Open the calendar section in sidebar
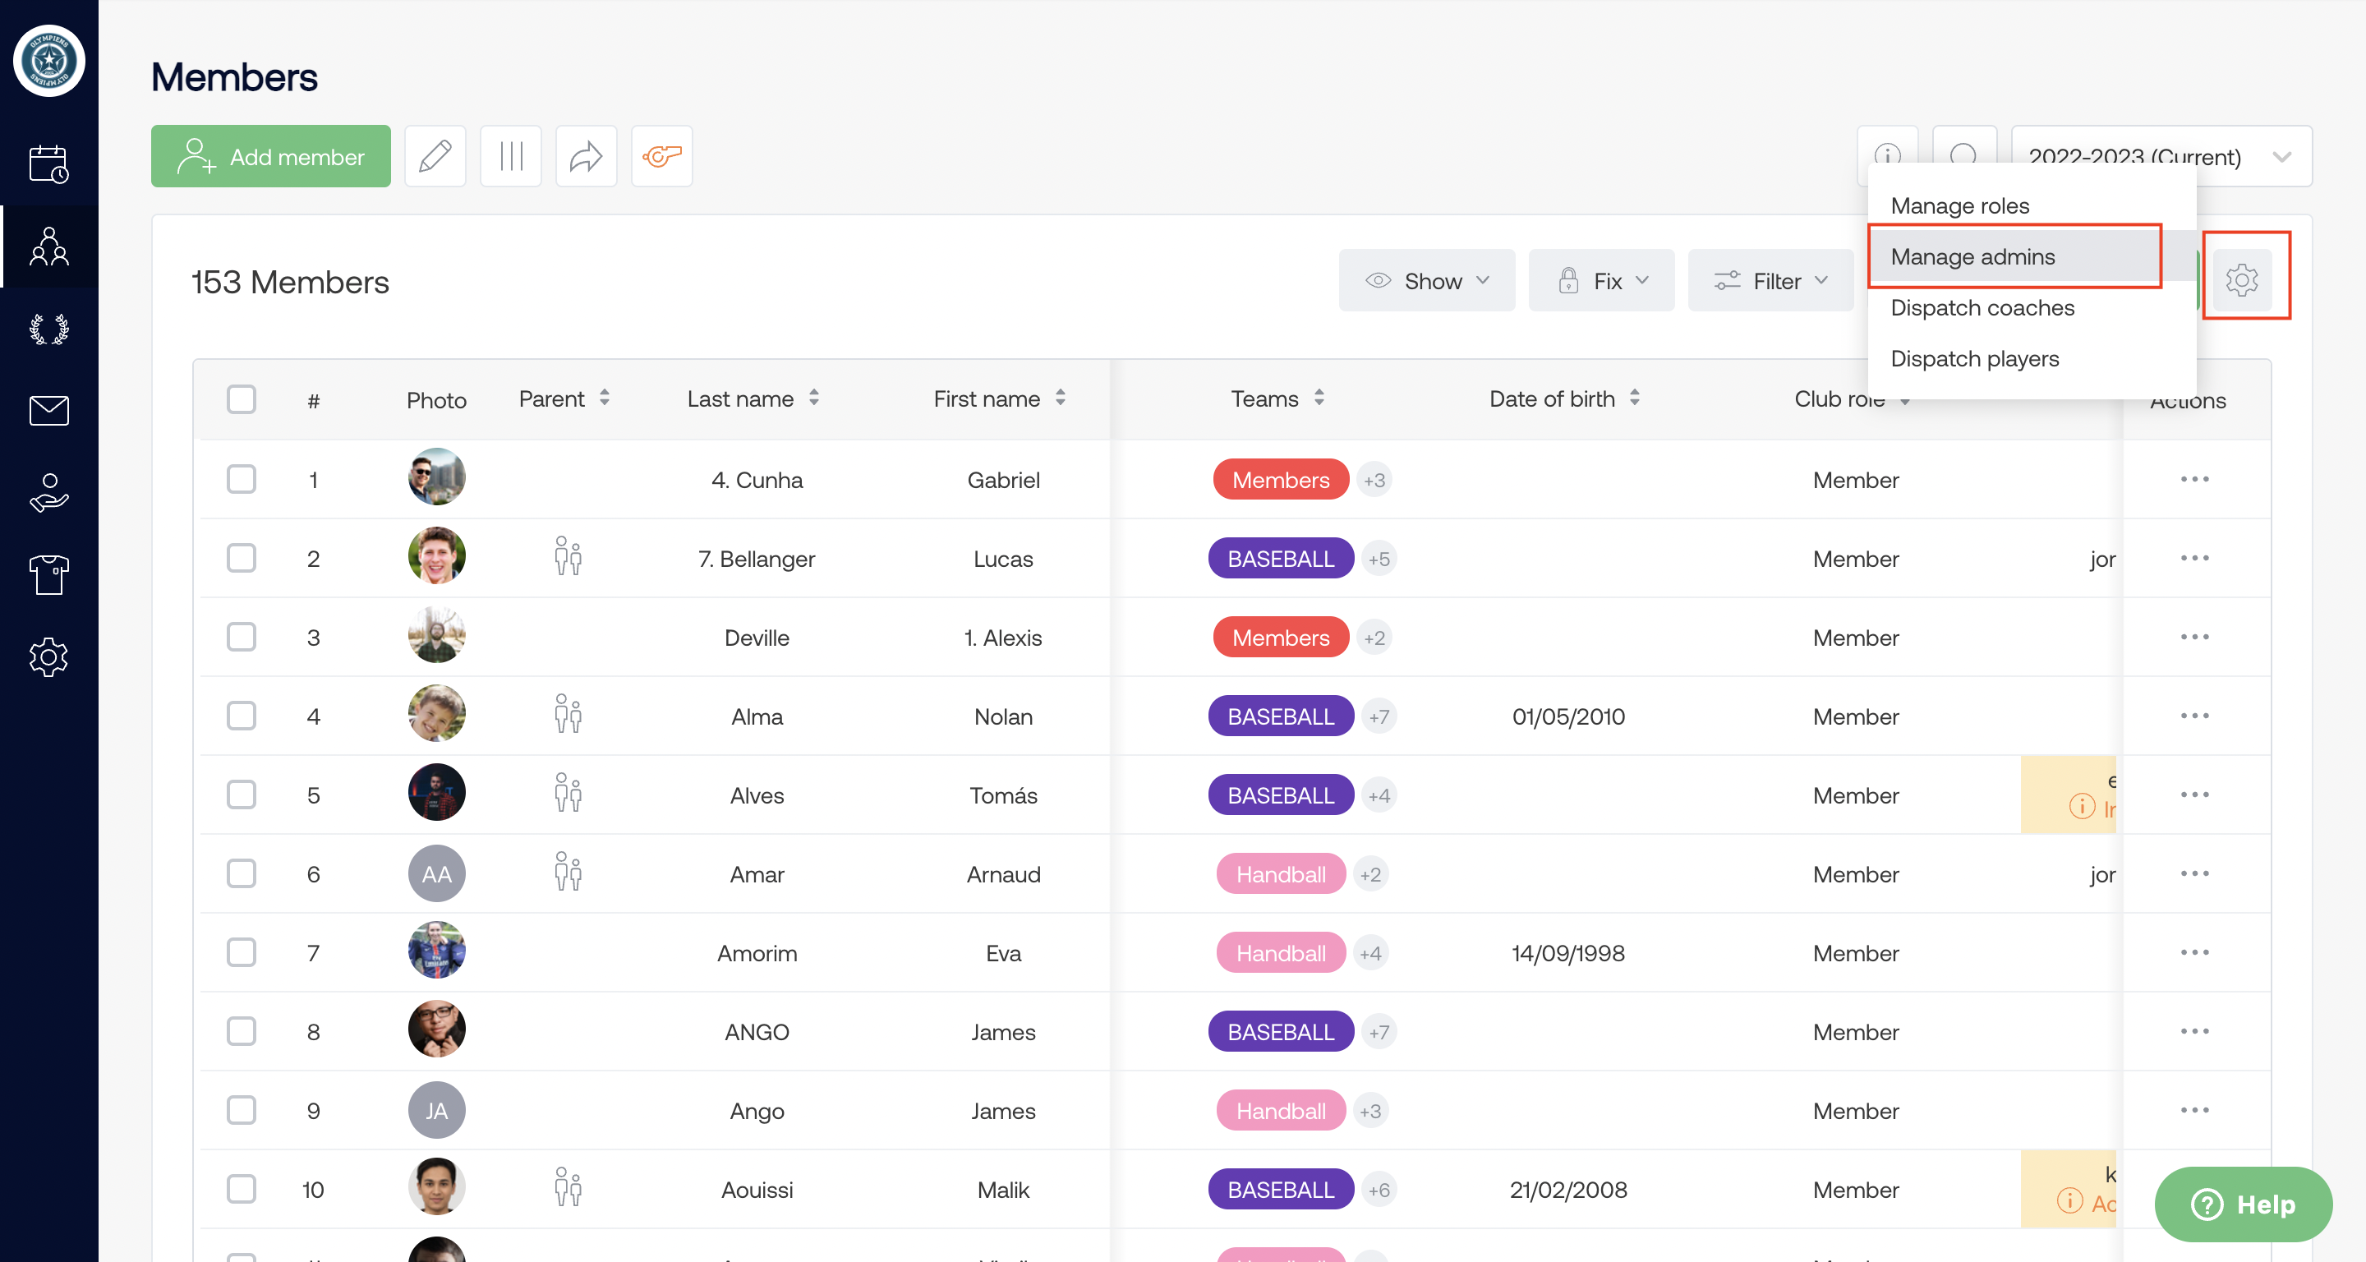2366x1262 pixels. click(48, 164)
